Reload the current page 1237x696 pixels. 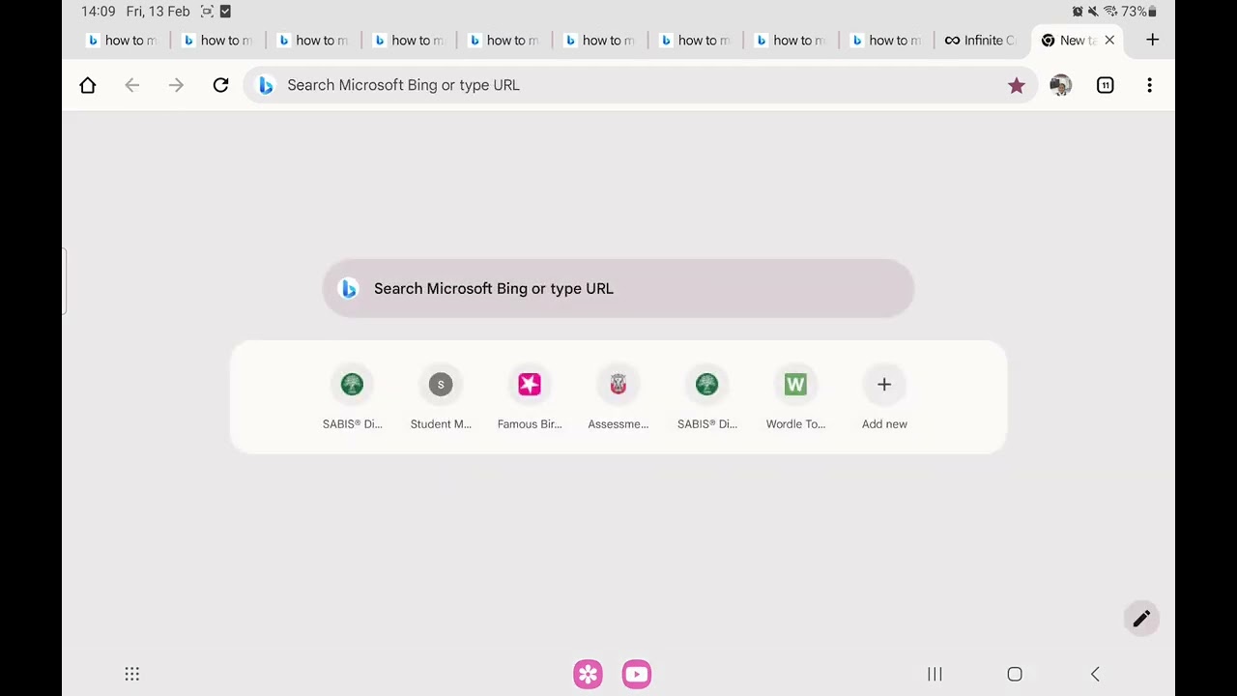220,85
